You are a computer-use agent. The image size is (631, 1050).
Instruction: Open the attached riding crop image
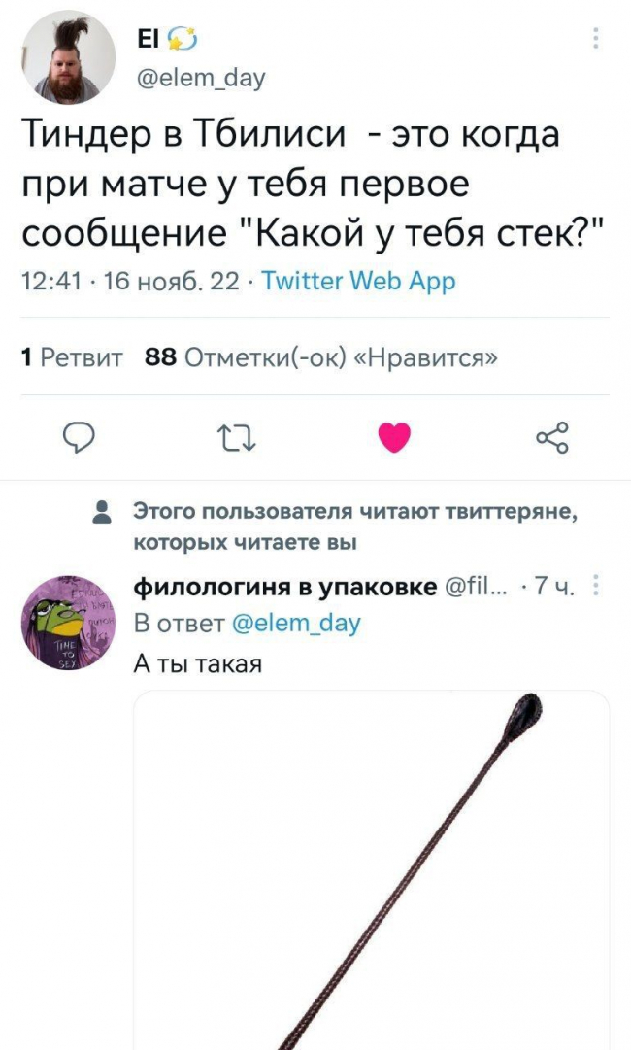click(372, 870)
